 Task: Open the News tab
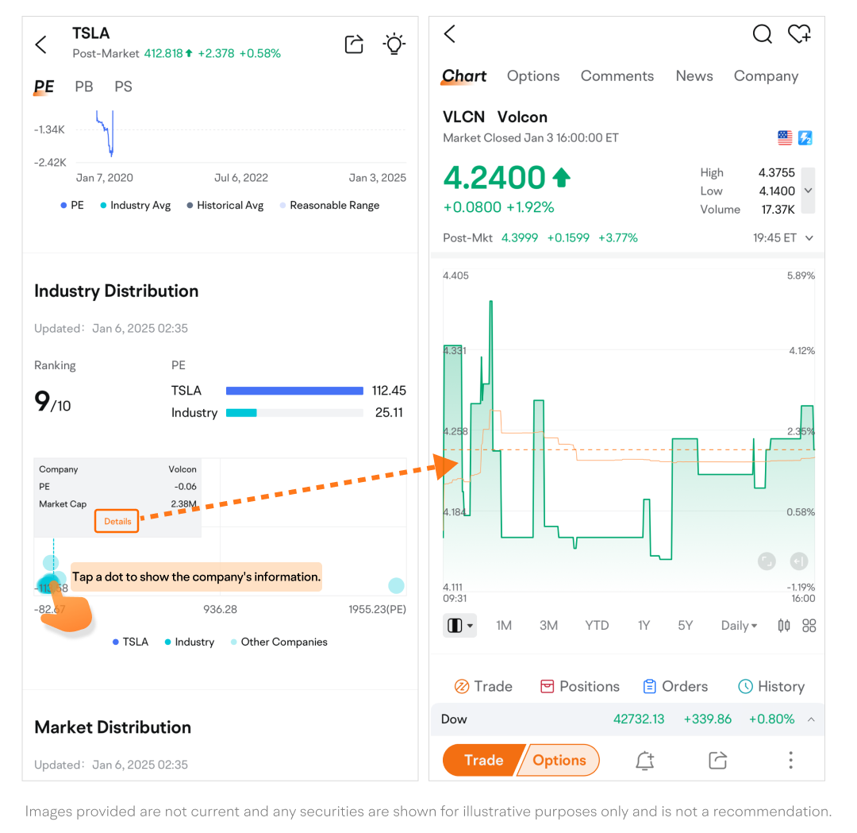(694, 76)
